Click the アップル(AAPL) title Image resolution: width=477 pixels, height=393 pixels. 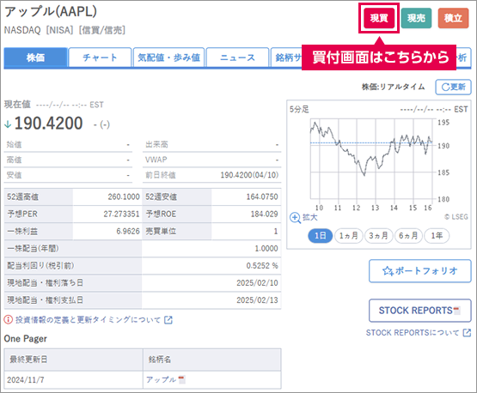[x=51, y=11]
